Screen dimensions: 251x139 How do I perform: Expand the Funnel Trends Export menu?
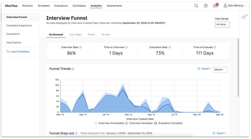[204, 69]
